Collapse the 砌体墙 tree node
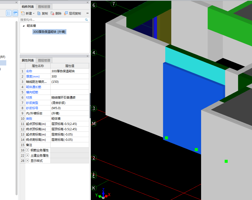Image resolution: width=252 pixels, height=200 pixels. coord(24,26)
